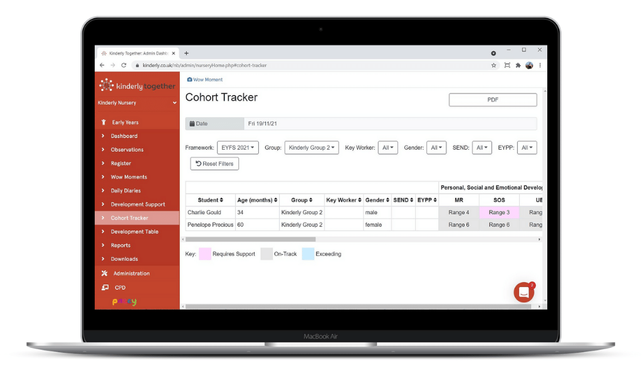Open the Key Worker All dropdown
The image size is (642, 376).
pos(387,148)
